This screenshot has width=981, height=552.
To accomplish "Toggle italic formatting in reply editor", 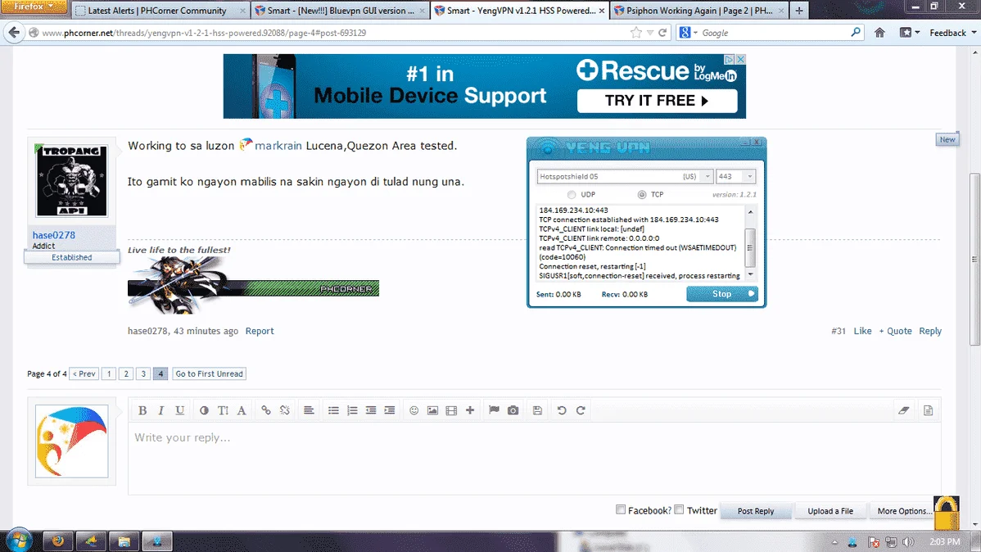I will 160,410.
